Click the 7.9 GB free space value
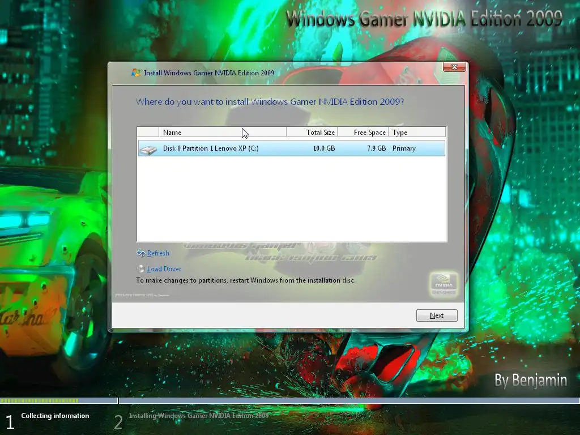The width and height of the screenshot is (580, 435). click(377, 148)
